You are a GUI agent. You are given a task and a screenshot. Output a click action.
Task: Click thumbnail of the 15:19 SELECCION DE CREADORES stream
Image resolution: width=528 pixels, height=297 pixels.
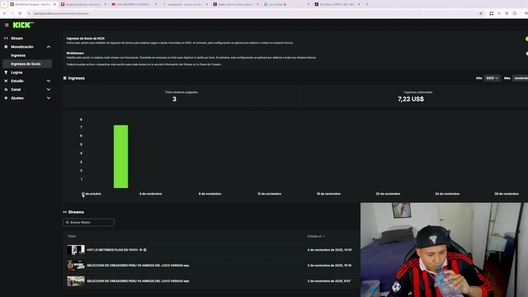[76, 265]
